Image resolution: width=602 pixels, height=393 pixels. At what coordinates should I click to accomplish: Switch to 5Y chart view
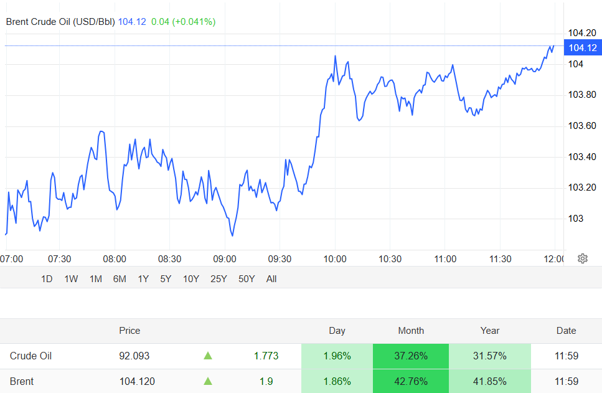[166, 279]
